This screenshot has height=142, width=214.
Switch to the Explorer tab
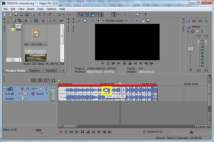(x=35, y=71)
